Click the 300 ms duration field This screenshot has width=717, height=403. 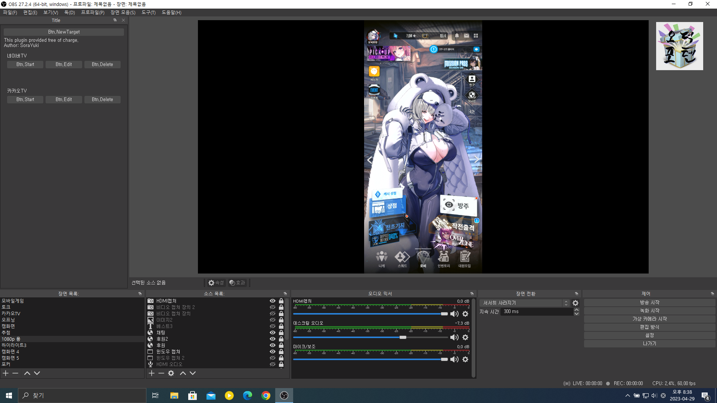click(537, 312)
